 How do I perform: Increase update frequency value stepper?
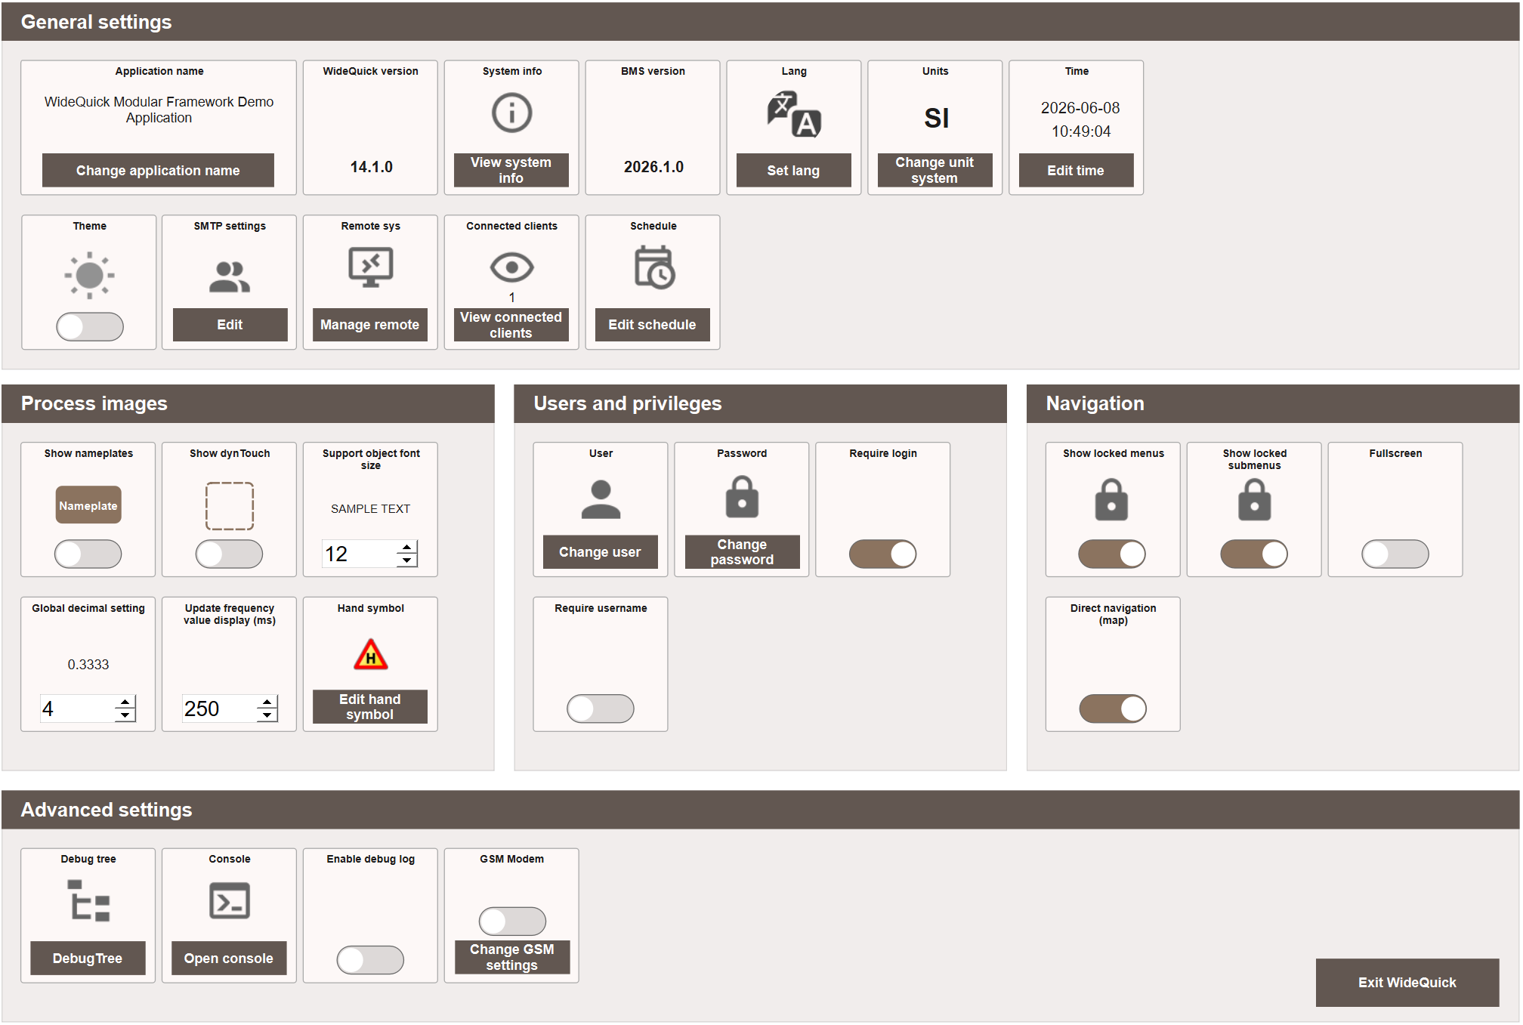[x=267, y=701]
